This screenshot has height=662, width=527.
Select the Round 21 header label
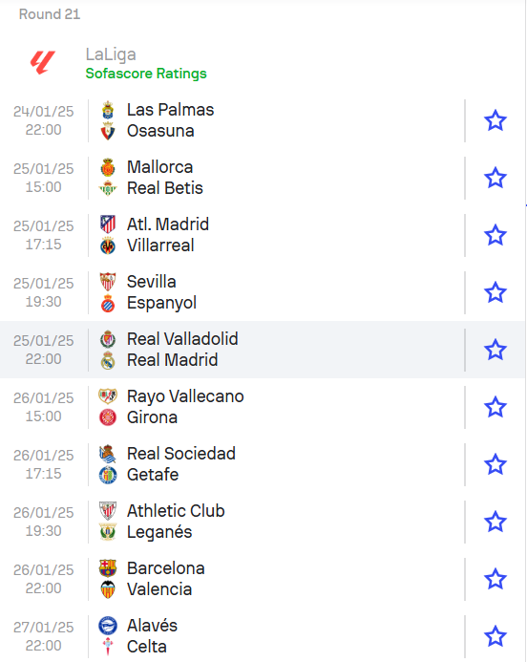(50, 14)
